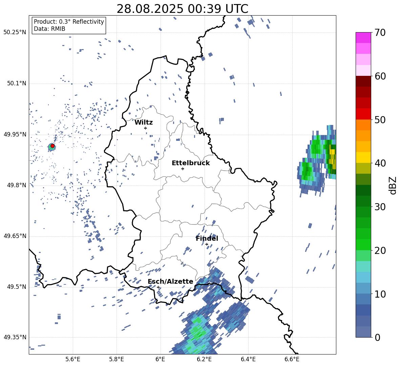Click the Wiltz cross marker
This screenshot has width=401, height=366.
(146, 128)
